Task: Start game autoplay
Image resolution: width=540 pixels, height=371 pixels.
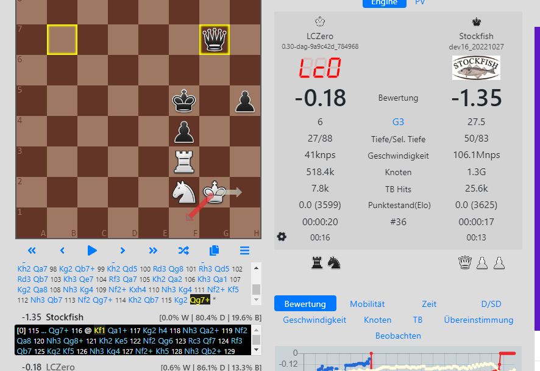Action: point(92,250)
